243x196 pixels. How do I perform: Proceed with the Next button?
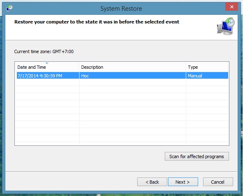[183, 182]
